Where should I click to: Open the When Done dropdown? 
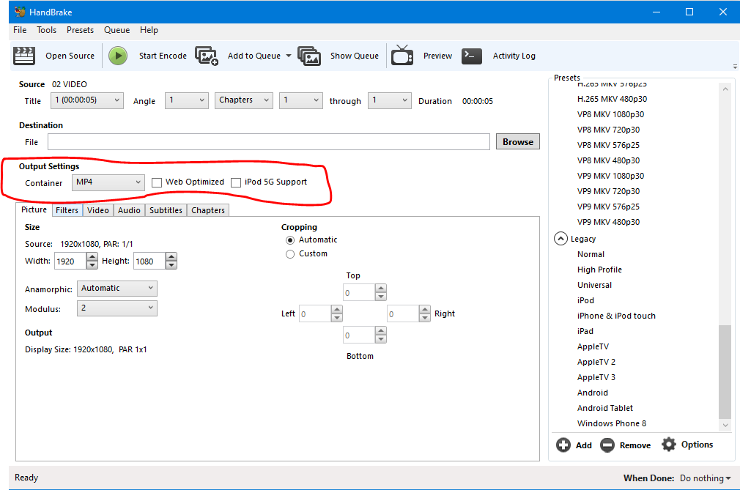point(705,478)
